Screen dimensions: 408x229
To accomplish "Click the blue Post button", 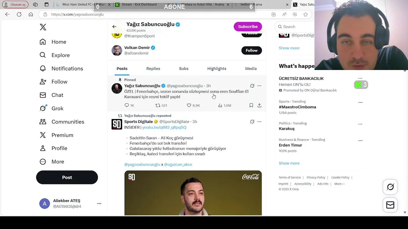I will click(x=67, y=177).
